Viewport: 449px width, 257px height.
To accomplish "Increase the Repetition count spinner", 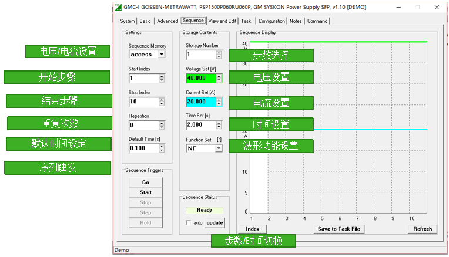I will pos(162,123).
